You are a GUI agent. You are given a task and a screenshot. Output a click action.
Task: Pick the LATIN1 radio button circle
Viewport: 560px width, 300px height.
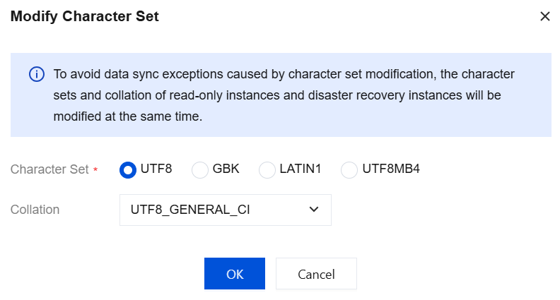pos(267,170)
